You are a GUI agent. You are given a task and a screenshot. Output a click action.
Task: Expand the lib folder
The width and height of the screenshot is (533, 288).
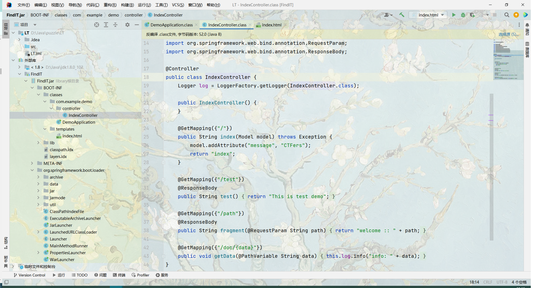pyautogui.click(x=39, y=143)
